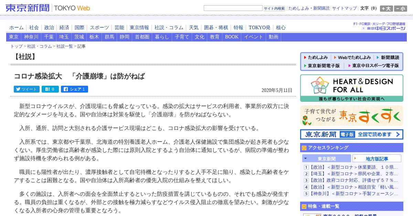
Task: Open the 東京情報 menu item
Action: tap(139, 27)
